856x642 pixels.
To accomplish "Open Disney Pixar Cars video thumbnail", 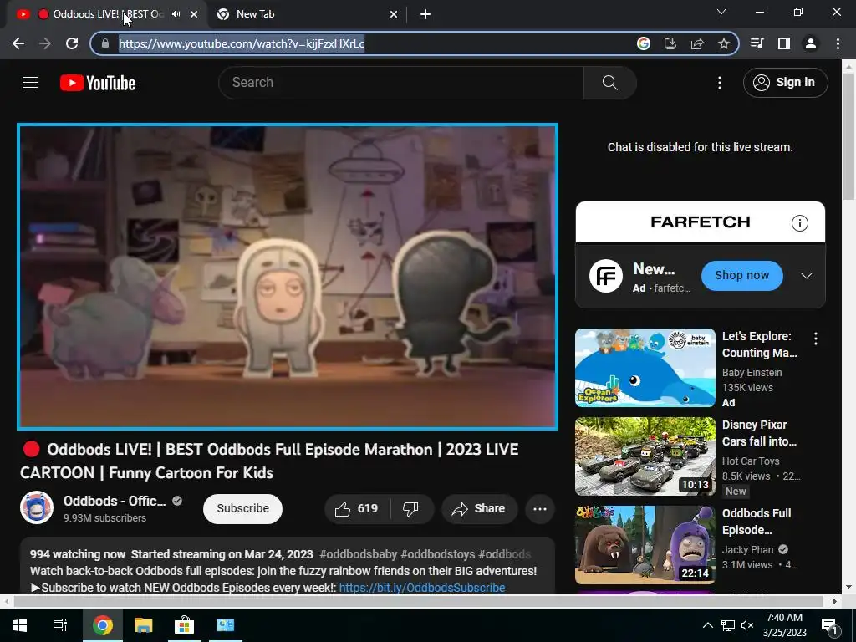I will point(645,456).
